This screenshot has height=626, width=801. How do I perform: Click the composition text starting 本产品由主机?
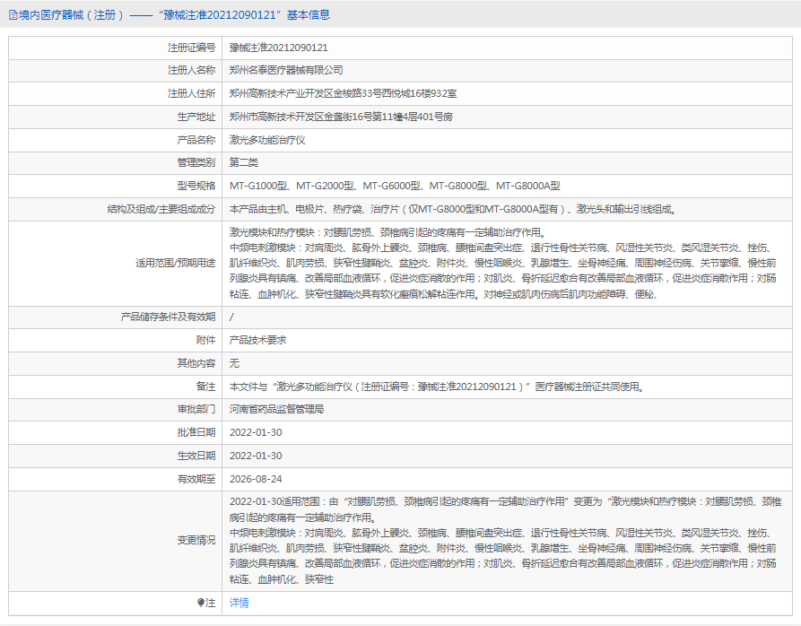point(453,209)
